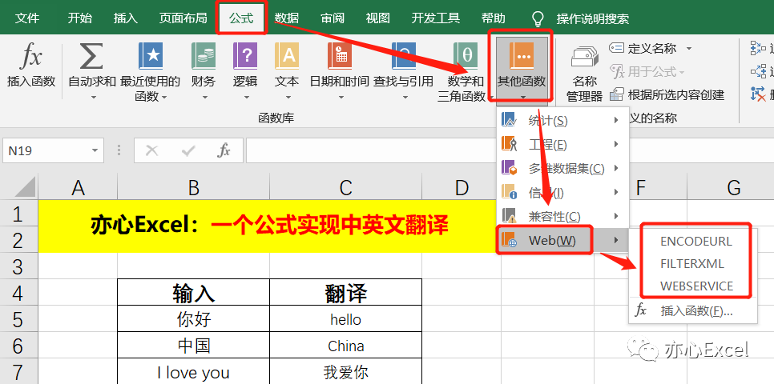Open the Name Manager (名称管理器) icon
The height and width of the screenshot is (384, 774).
click(x=584, y=58)
